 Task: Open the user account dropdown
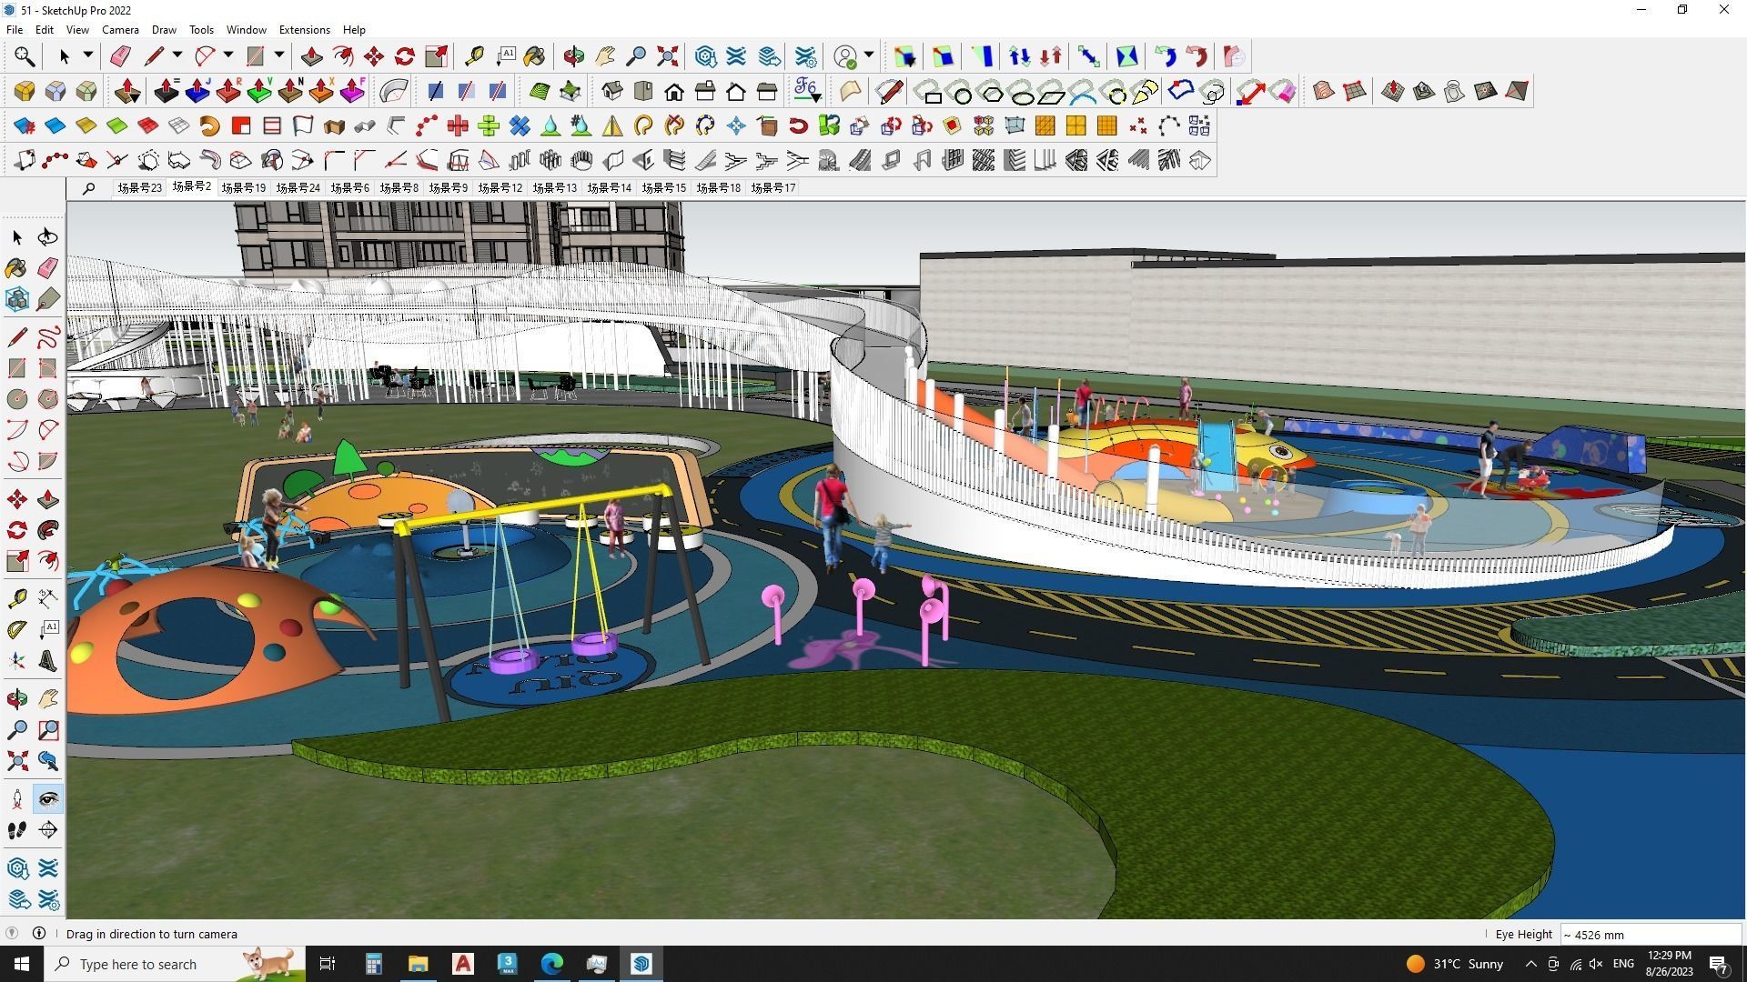point(869,55)
